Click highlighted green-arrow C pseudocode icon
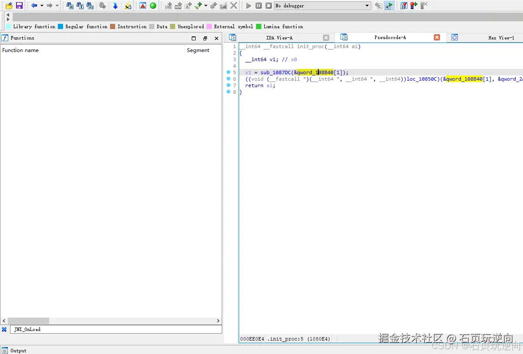 coord(389,6)
